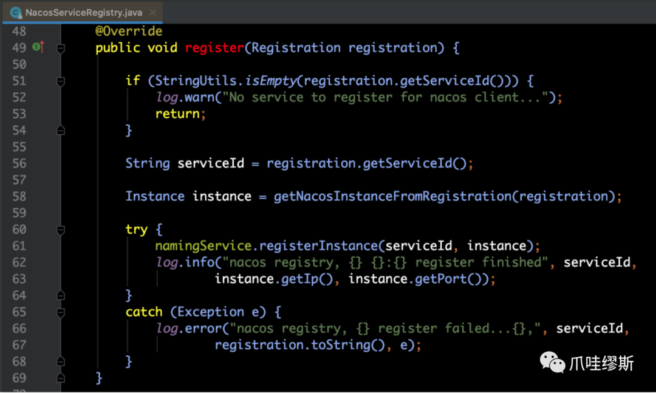The image size is (656, 393).
Task: Select the NacosServiceRegistry.java editor tab
Action: pos(83,12)
